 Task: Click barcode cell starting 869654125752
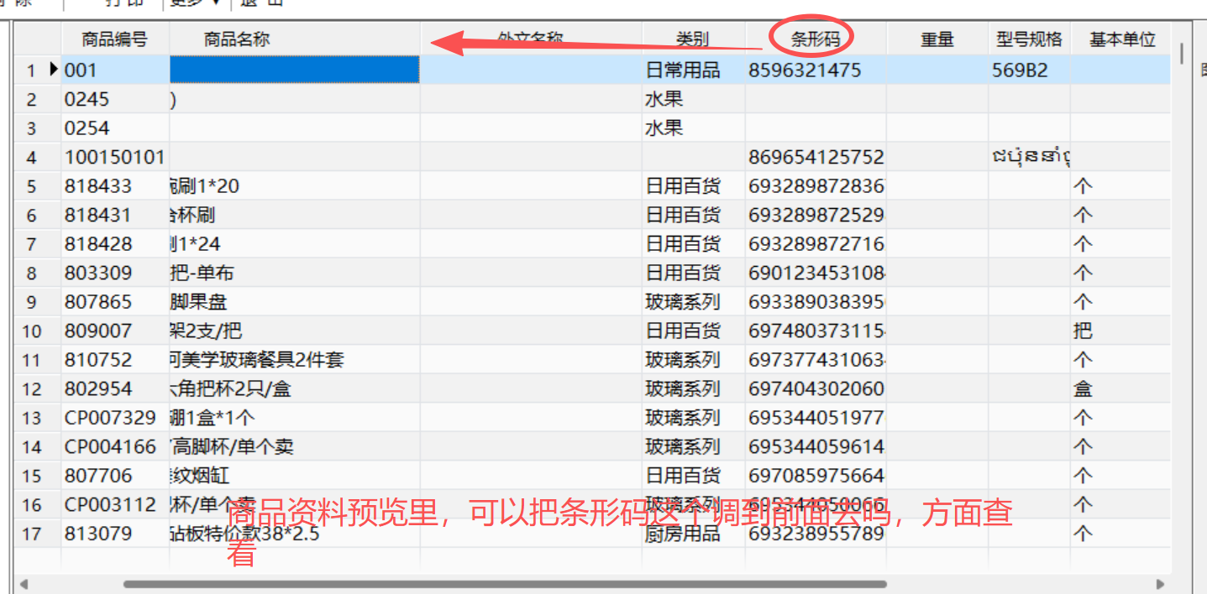[x=816, y=157]
